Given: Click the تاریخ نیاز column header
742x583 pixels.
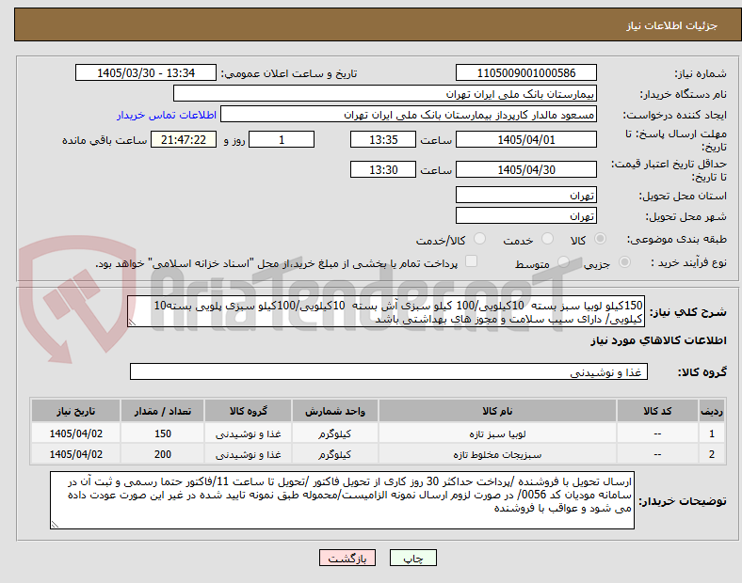Looking at the screenshot, I should click(x=75, y=411).
